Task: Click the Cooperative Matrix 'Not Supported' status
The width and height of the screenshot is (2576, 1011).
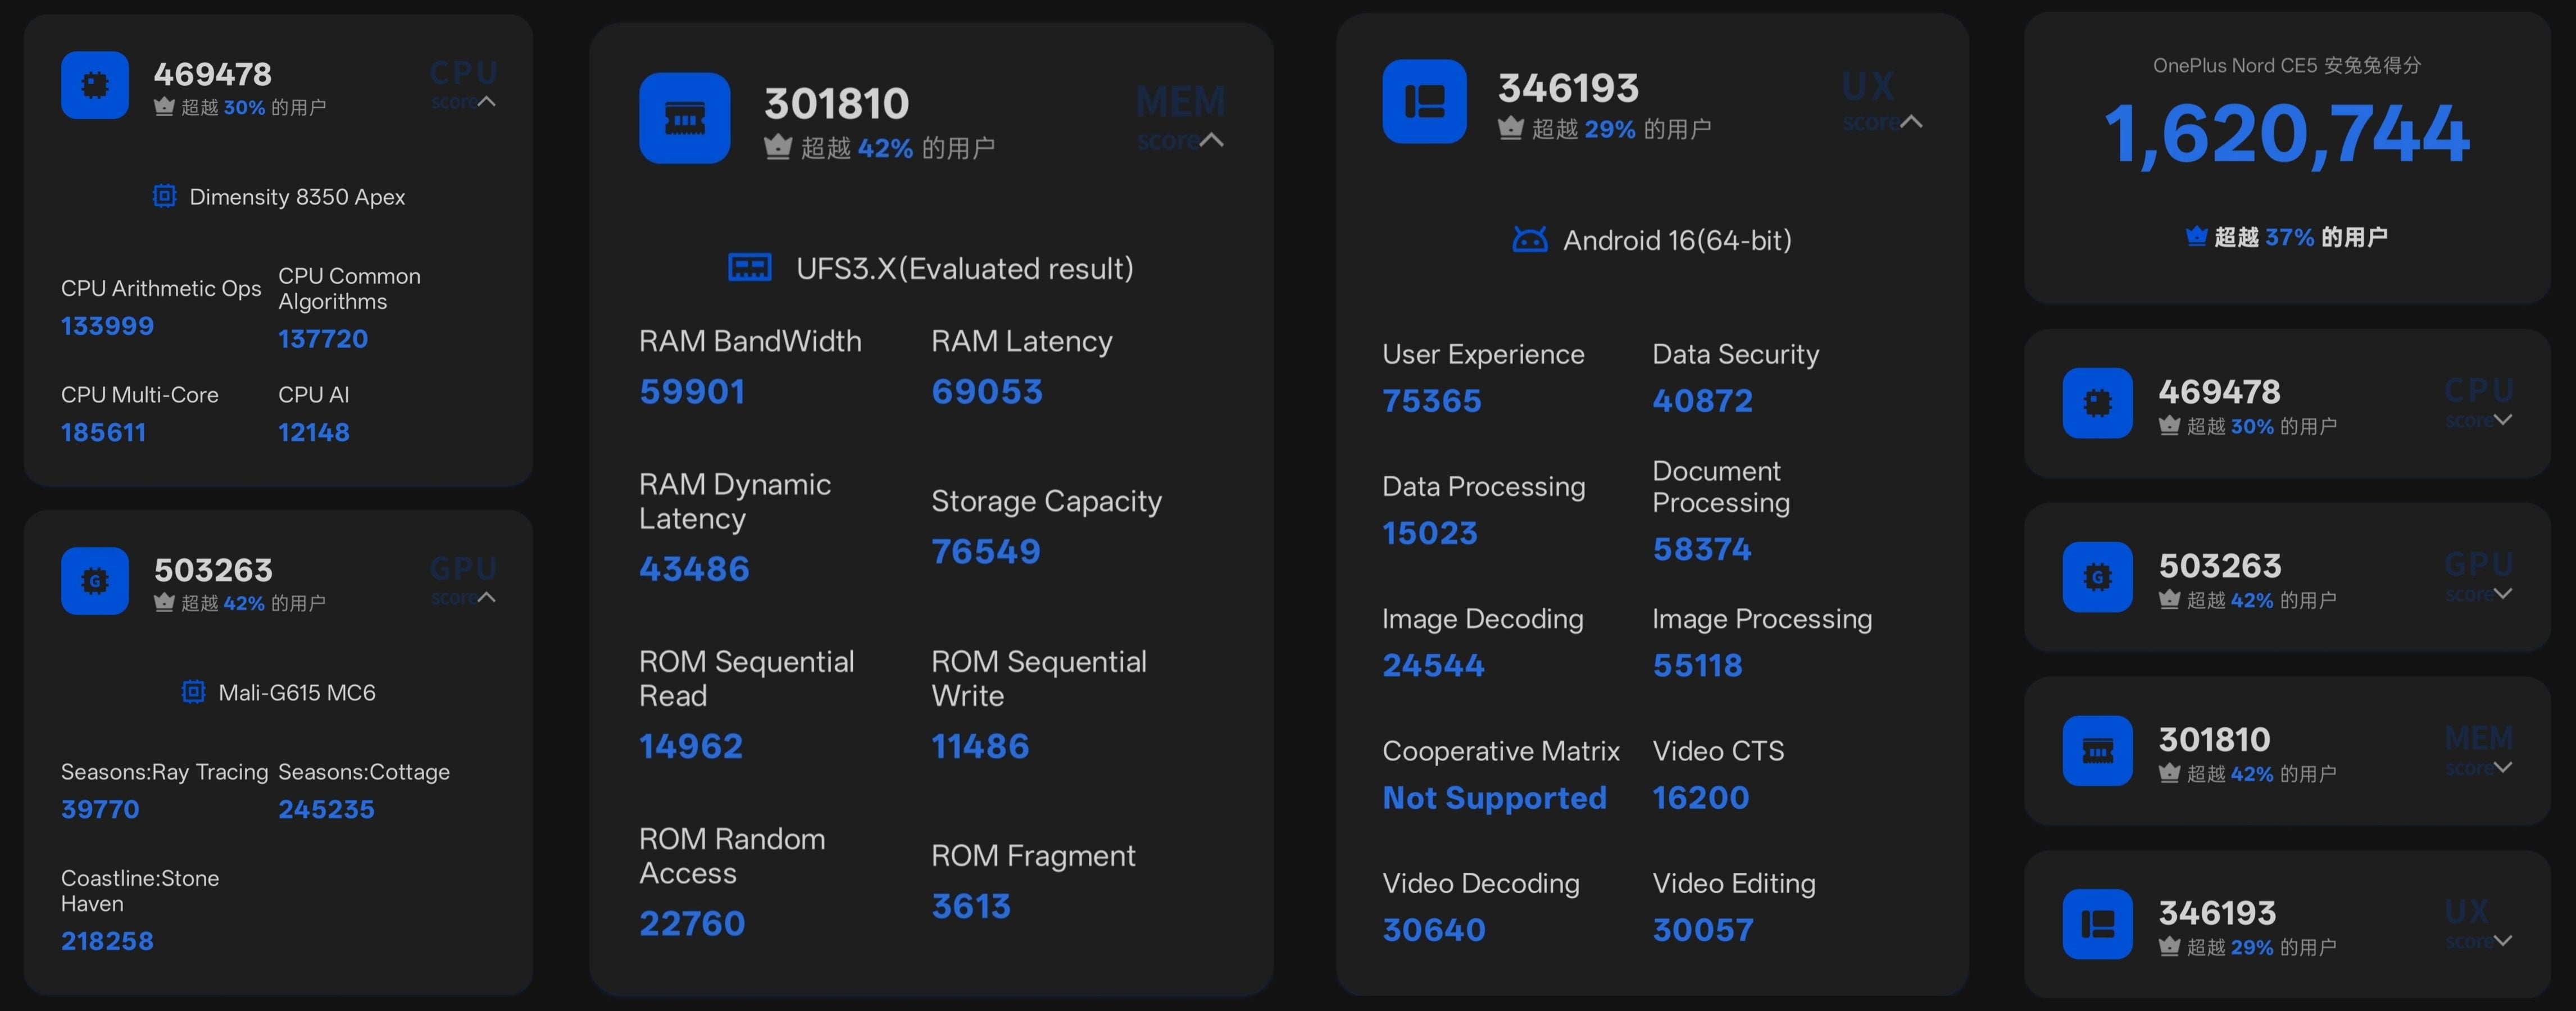Action: coord(1495,798)
